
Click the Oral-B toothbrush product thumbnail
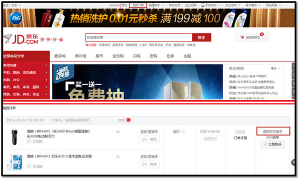pos(14,162)
